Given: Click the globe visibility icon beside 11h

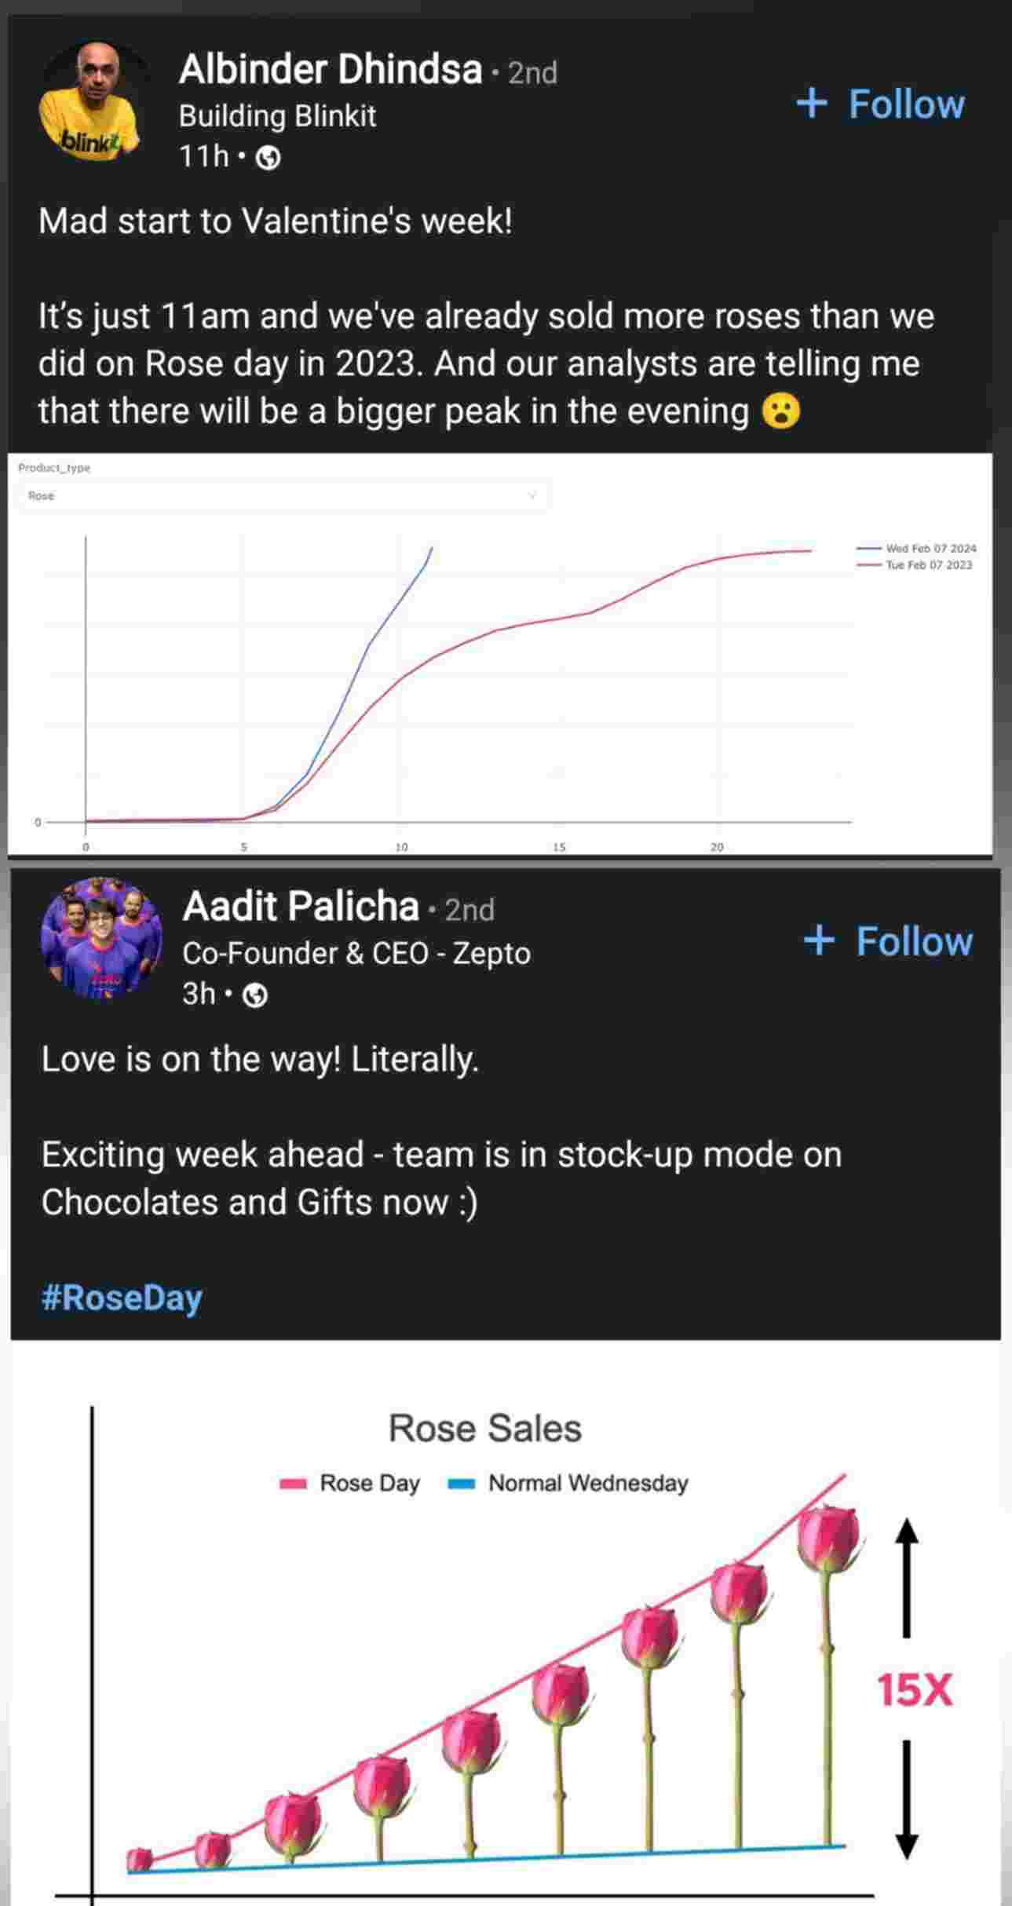Looking at the screenshot, I should (x=269, y=159).
